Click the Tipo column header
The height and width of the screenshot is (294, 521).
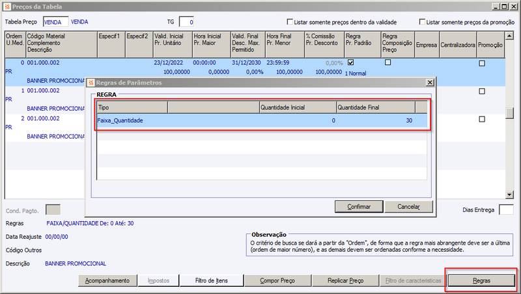pos(132,107)
